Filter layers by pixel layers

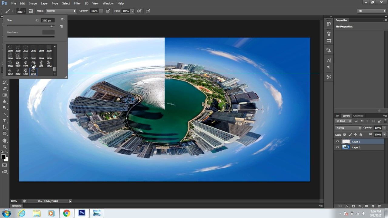tap(356, 121)
